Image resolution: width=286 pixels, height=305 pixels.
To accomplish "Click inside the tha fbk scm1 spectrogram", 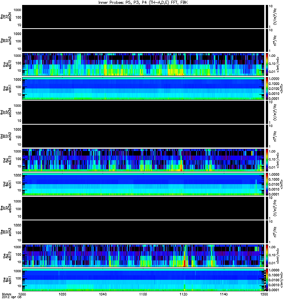I will tap(143, 88).
